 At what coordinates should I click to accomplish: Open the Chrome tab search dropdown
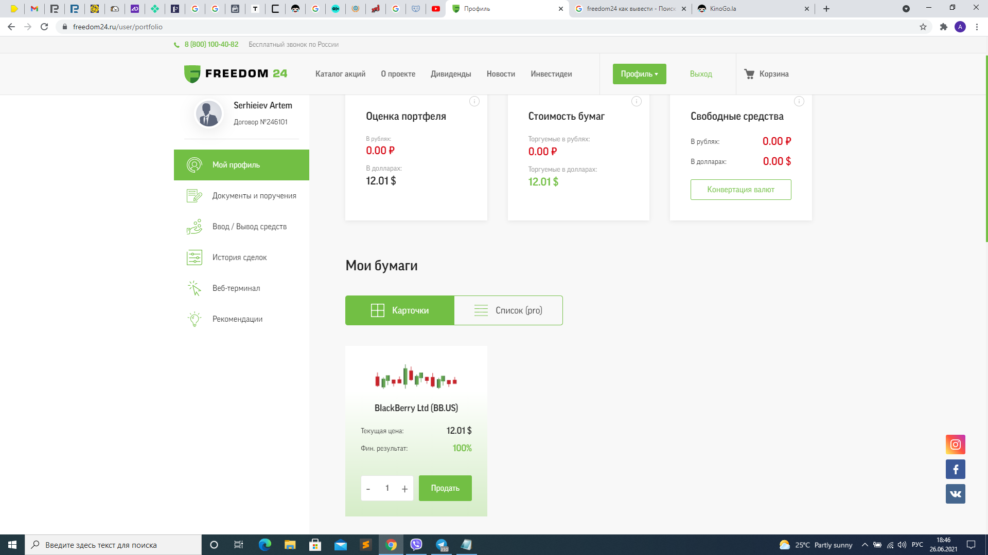pyautogui.click(x=906, y=9)
